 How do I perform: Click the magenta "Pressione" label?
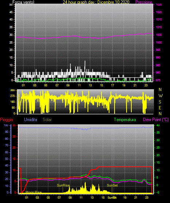144,2
